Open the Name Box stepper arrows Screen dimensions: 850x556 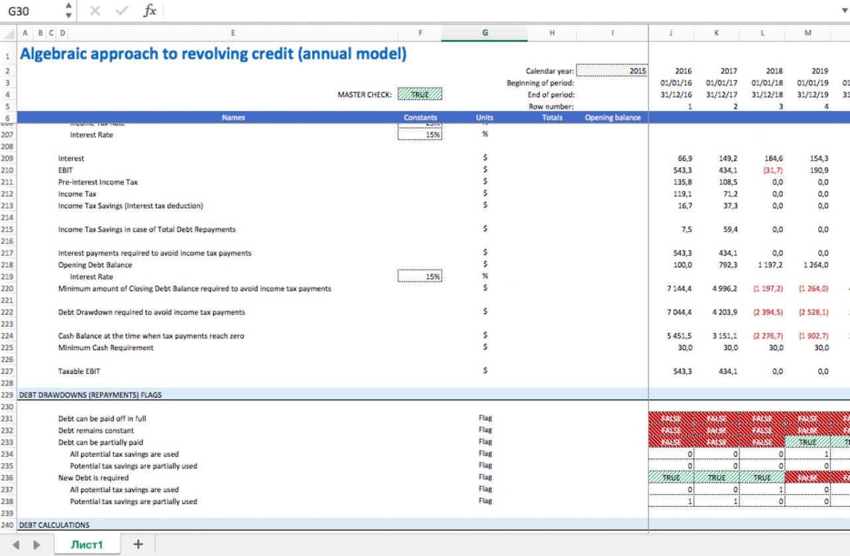[x=68, y=11]
